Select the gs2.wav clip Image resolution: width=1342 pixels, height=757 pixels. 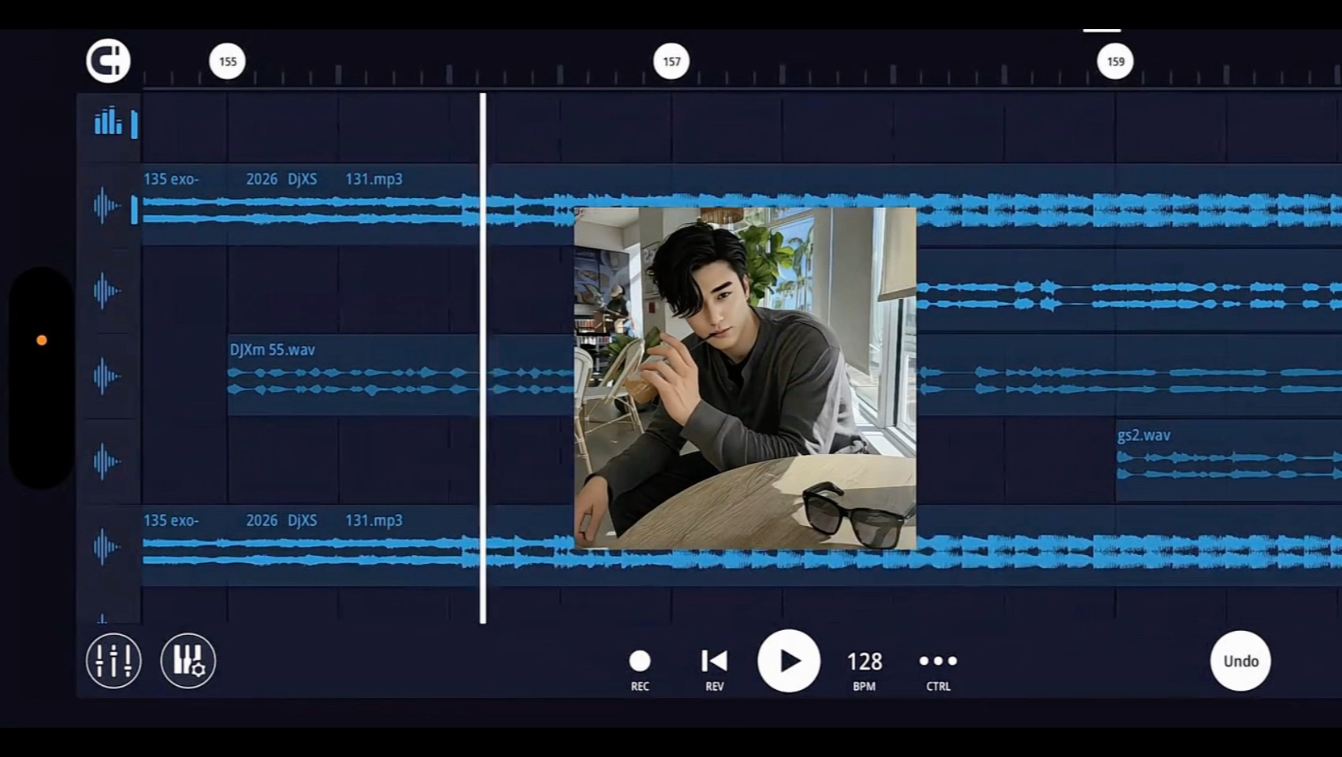click(1229, 460)
